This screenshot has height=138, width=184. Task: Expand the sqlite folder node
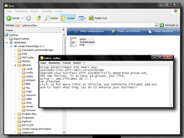(x=19, y=99)
